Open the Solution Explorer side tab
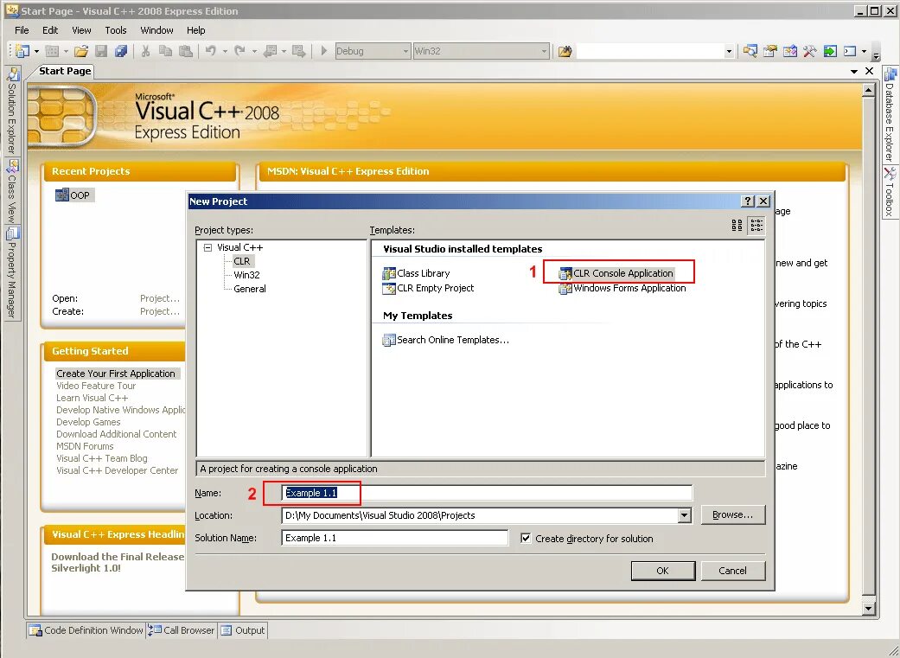 coord(12,110)
